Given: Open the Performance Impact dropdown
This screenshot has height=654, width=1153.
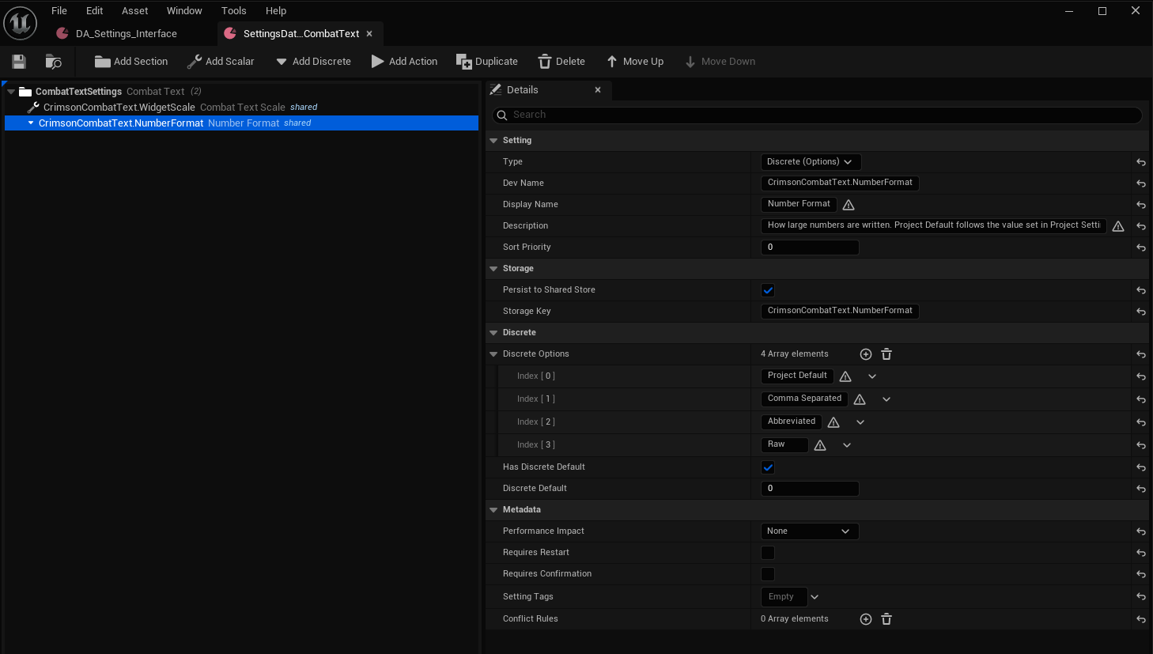Looking at the screenshot, I should point(810,531).
